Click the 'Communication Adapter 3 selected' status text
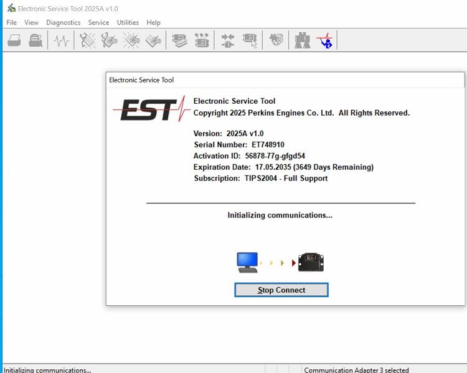 (x=356, y=370)
